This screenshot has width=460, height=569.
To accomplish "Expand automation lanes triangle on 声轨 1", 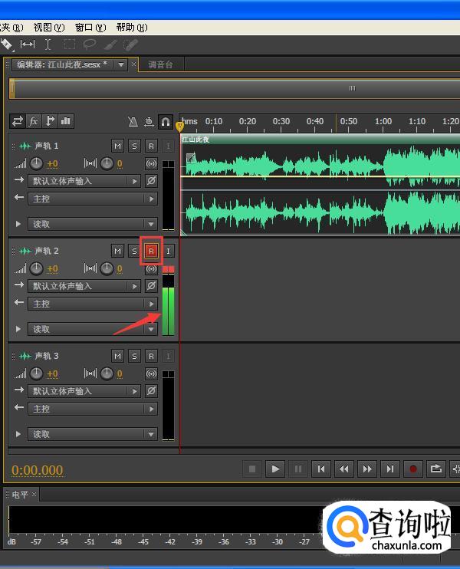I will click(18, 224).
